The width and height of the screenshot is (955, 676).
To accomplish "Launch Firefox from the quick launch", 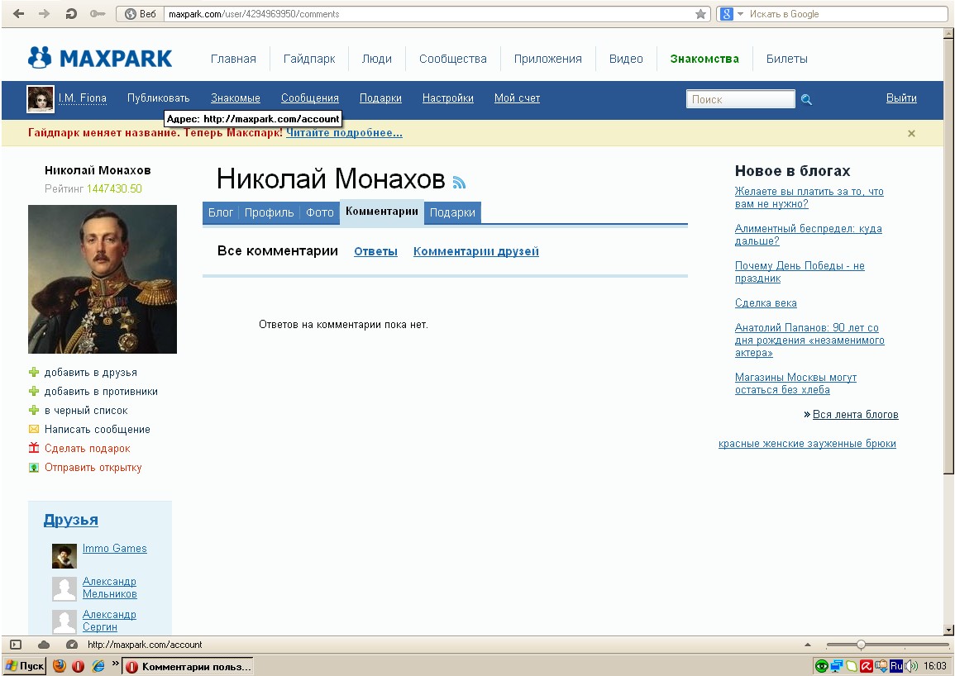I will pyautogui.click(x=59, y=666).
